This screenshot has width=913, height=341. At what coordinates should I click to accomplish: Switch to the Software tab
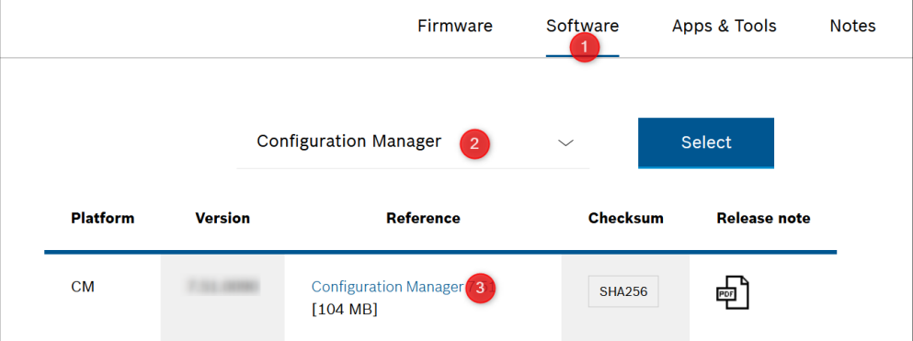tap(582, 26)
